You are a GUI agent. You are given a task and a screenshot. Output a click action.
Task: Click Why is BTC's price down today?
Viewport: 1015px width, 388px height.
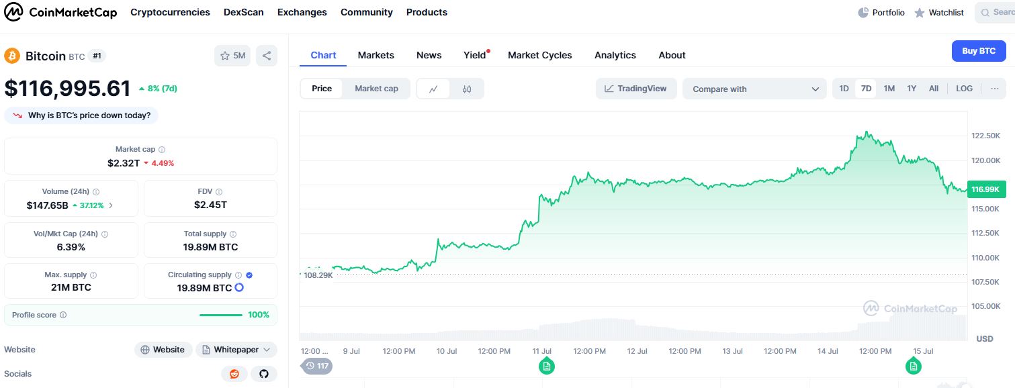point(81,115)
